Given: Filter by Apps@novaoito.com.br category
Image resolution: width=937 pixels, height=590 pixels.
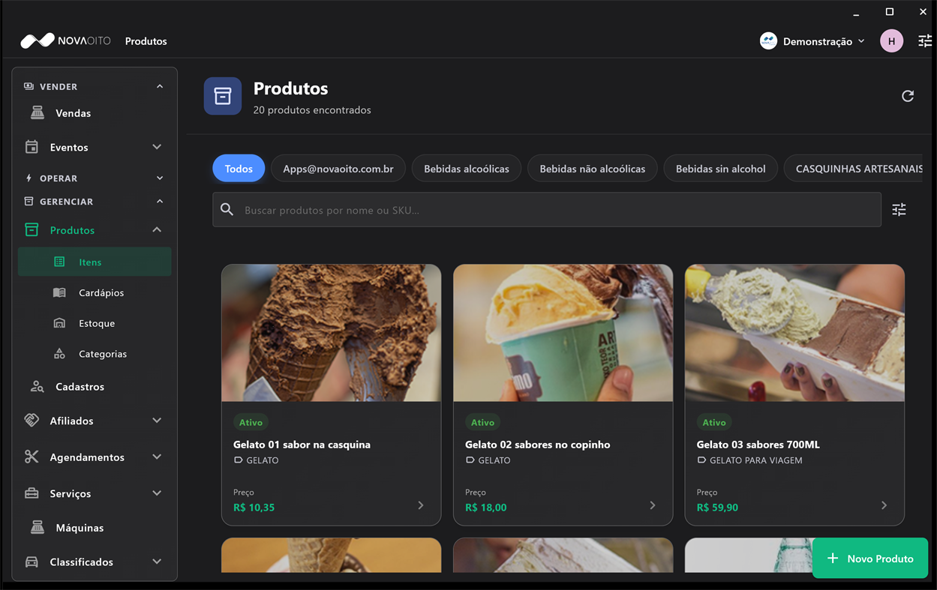Looking at the screenshot, I should (x=338, y=169).
